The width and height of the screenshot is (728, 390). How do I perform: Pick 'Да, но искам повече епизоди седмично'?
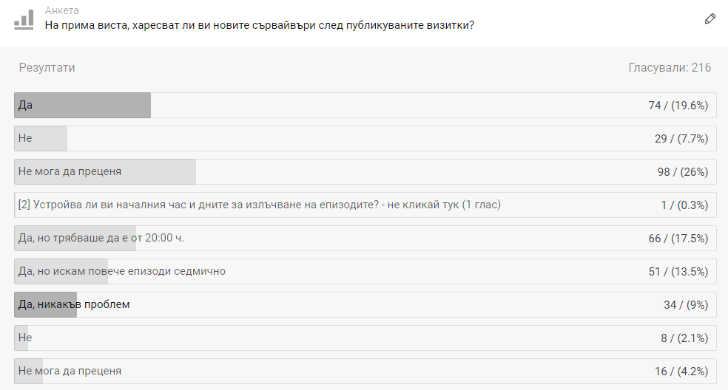(365, 271)
